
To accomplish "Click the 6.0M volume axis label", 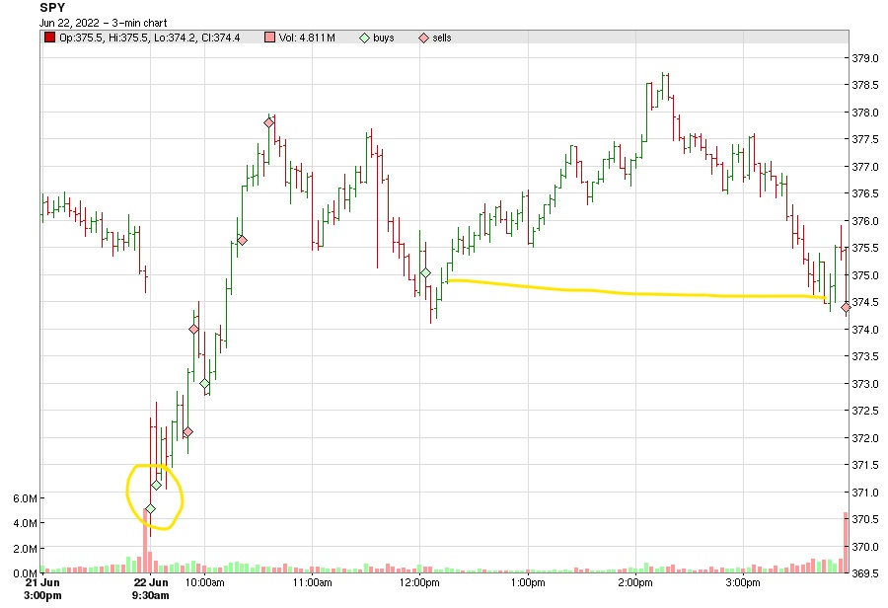I will (25, 498).
